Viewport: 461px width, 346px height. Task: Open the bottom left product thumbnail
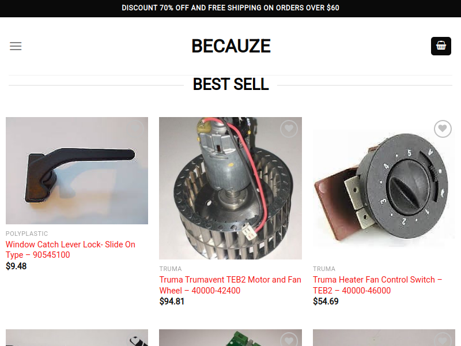click(77, 338)
